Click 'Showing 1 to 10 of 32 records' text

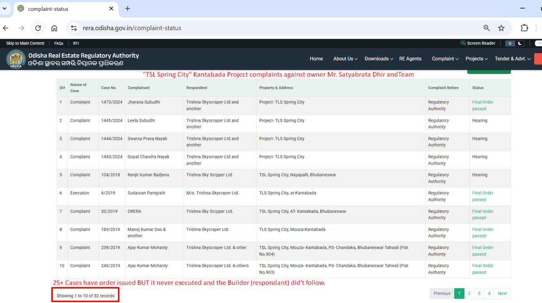(x=85, y=296)
